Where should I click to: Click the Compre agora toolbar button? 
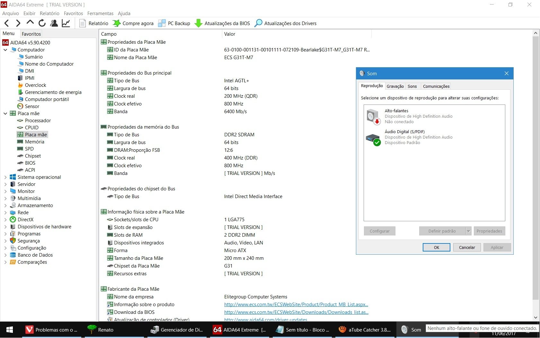tap(133, 23)
